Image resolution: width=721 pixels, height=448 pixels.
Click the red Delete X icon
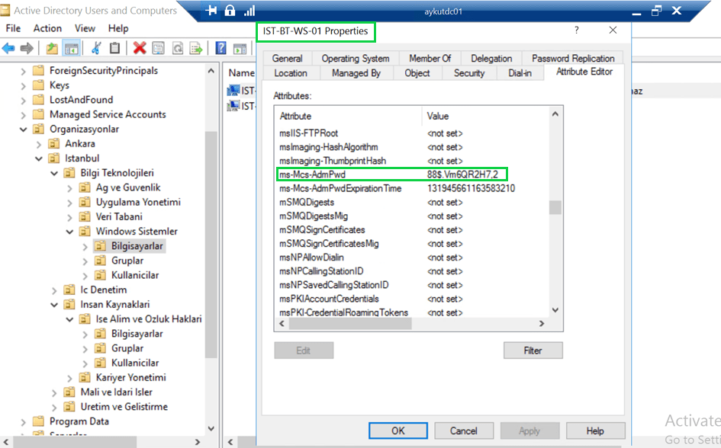139,49
